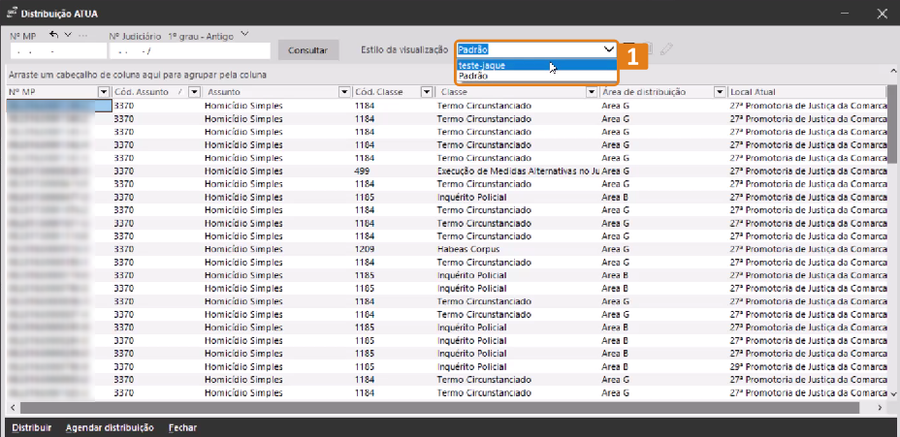Screen dimensions: 900x437
Task: Click the vertical scrollbar thumb
Action: [892, 124]
